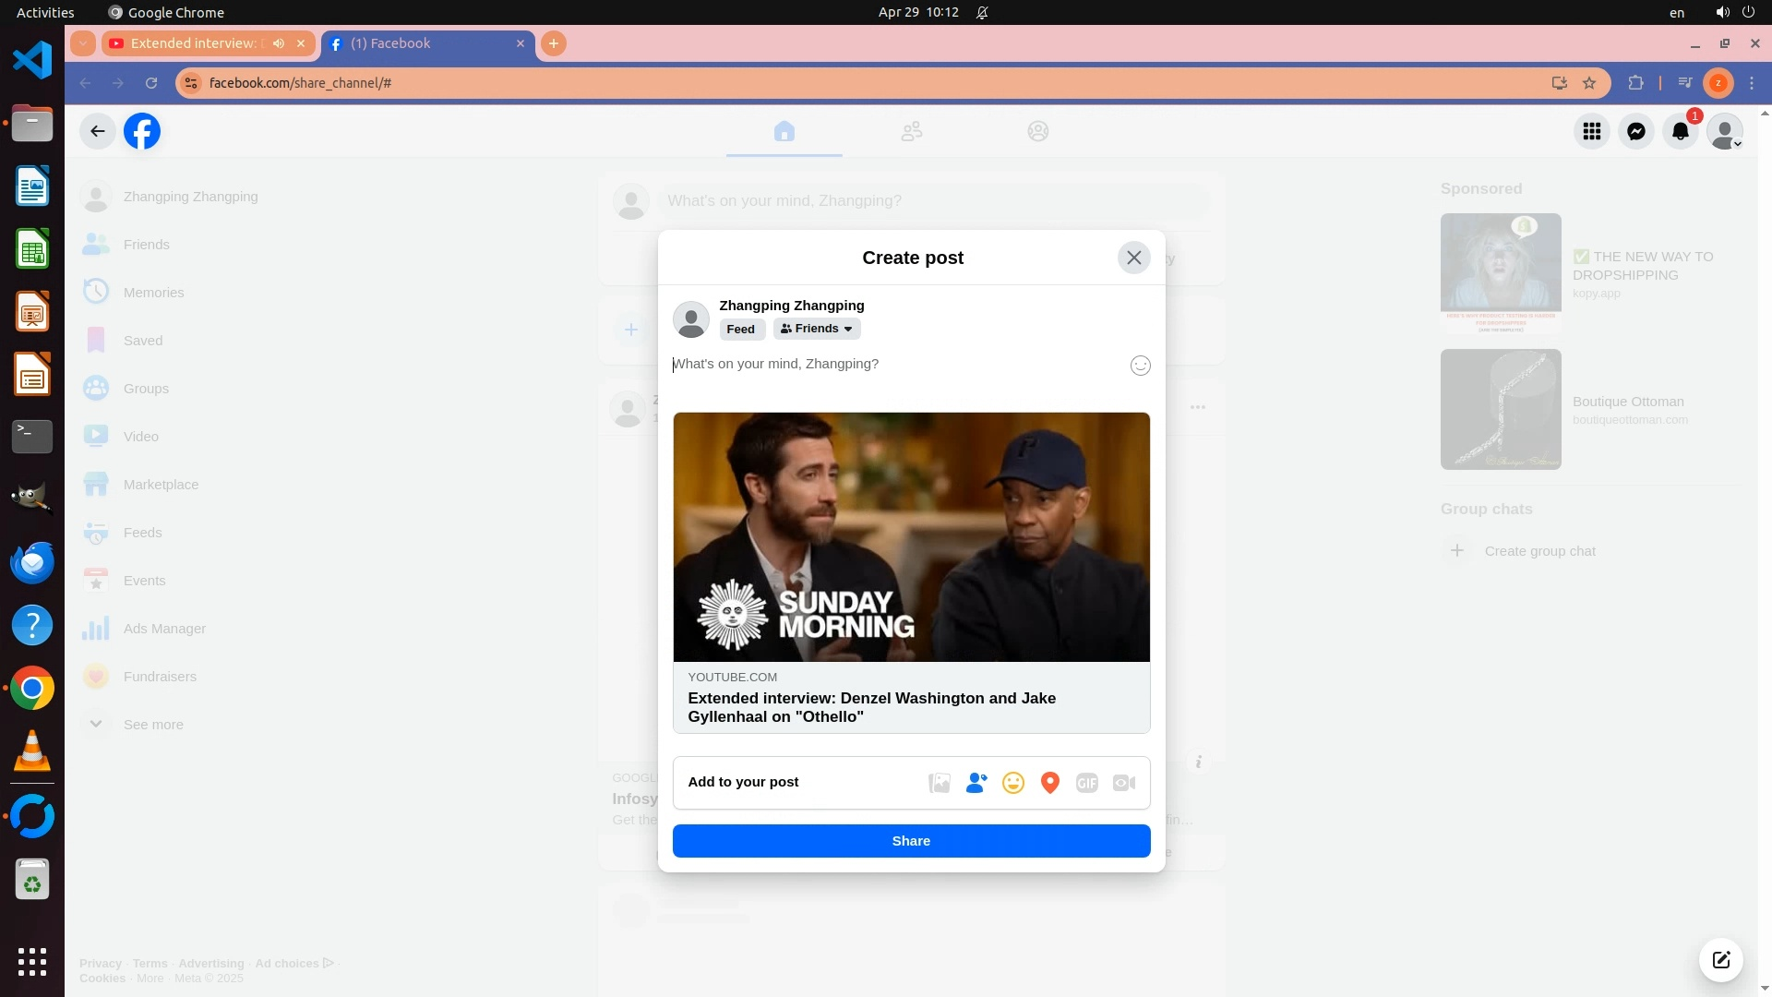Screen dimensions: 1772x997
Task: Open notifications bell icon
Action: click(1680, 131)
